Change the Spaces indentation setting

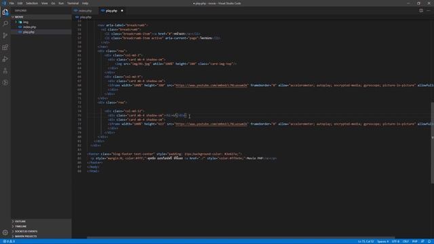tap(382, 241)
